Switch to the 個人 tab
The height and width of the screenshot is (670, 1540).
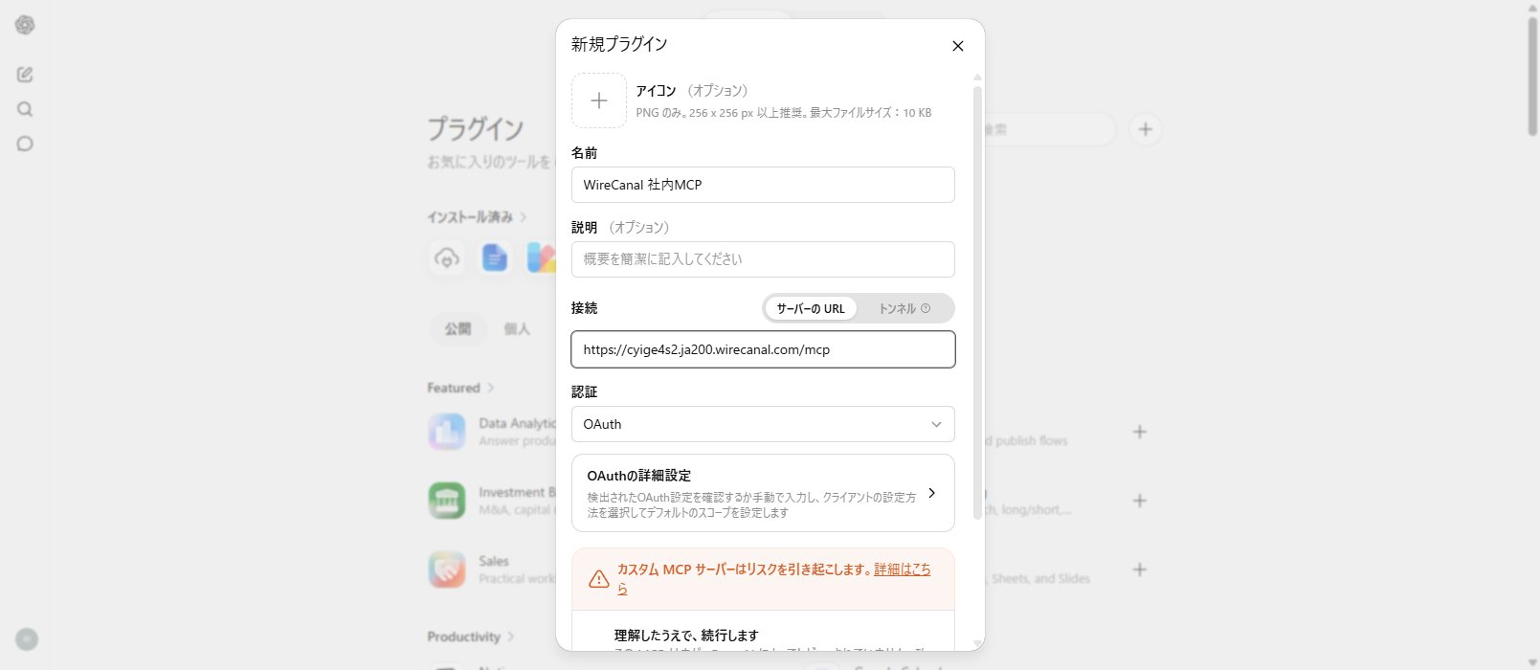point(517,328)
